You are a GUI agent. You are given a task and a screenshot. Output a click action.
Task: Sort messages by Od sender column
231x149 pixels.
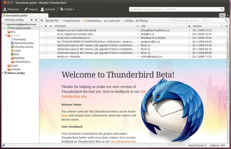point(163,26)
